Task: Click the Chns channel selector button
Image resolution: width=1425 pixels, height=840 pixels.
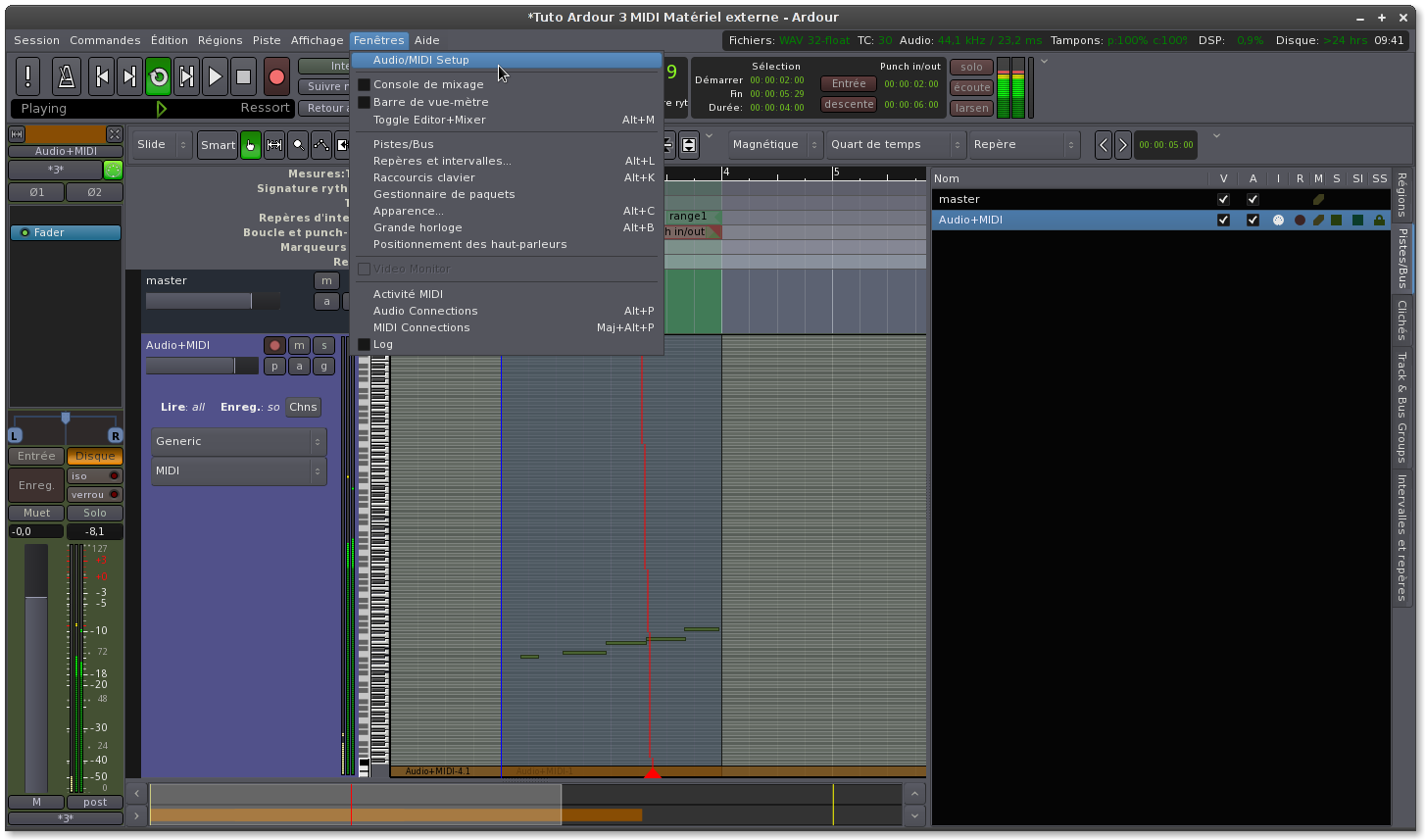Action: [x=303, y=407]
